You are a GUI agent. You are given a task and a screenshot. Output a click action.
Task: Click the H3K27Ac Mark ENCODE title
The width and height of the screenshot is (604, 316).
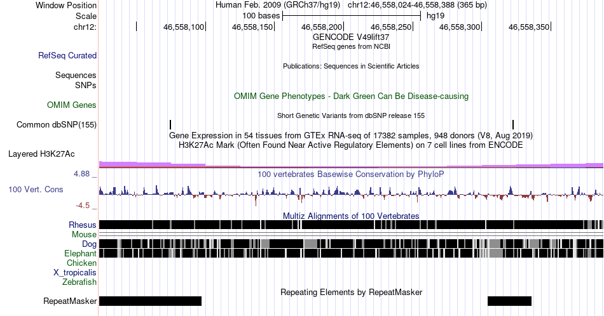351,145
